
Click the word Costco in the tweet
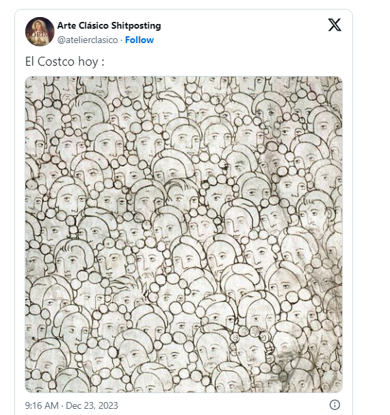[56, 62]
